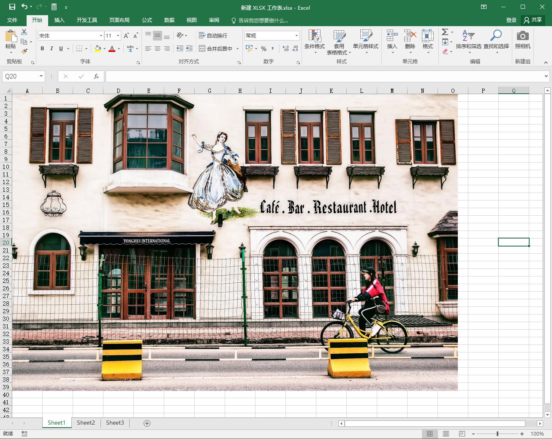Viewport: 552px width, 439px height.
Task: Expand the font name dropdown
Action: [101, 36]
